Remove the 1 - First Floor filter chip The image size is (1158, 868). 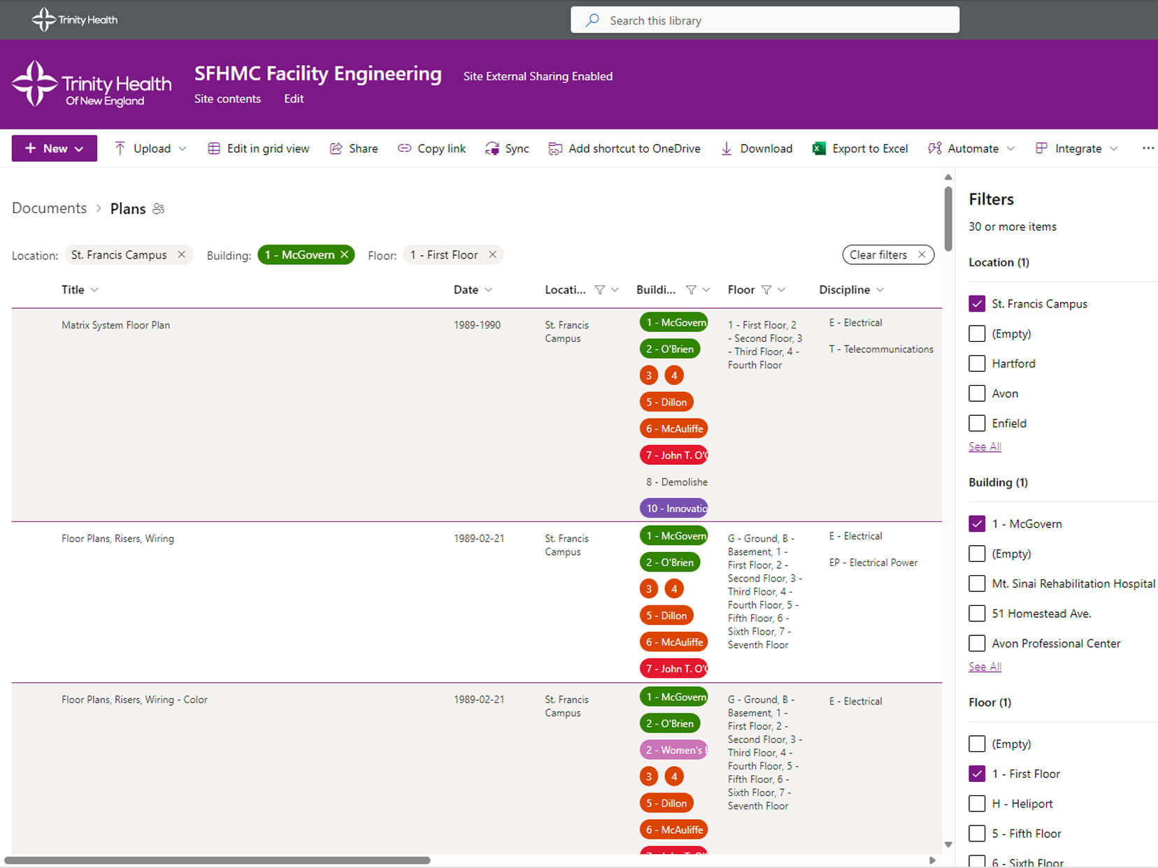tap(492, 254)
